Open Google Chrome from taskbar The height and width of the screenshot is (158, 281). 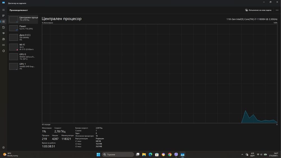coord(170,154)
